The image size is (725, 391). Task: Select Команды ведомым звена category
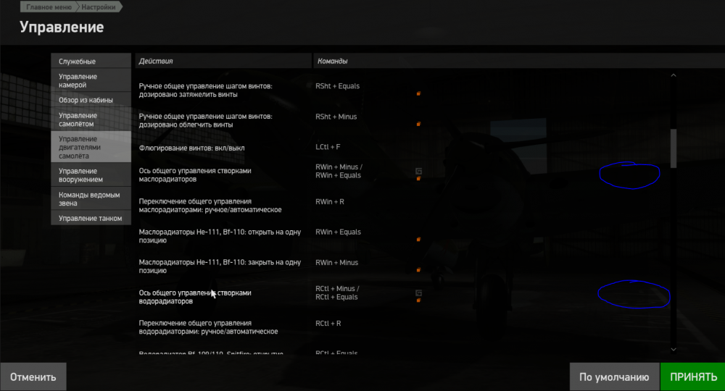click(91, 198)
